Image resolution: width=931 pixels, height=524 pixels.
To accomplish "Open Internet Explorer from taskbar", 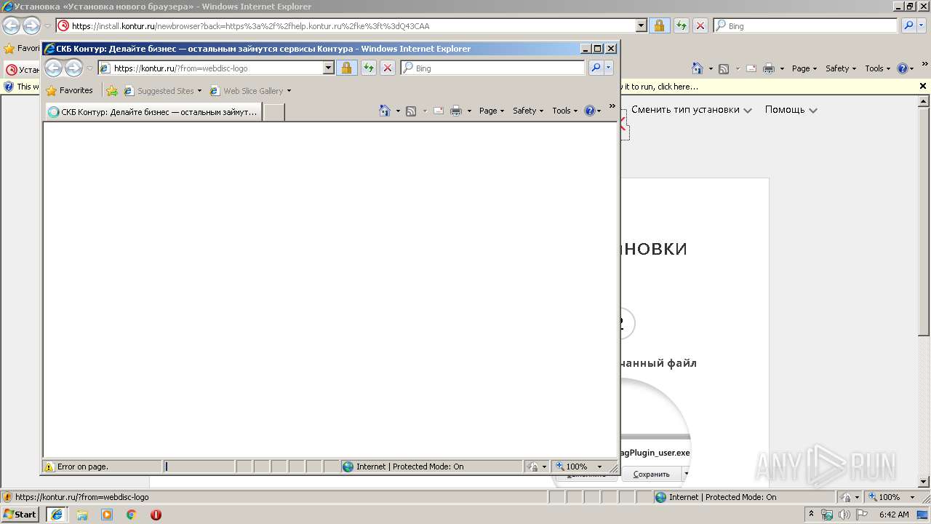I will pyautogui.click(x=57, y=515).
